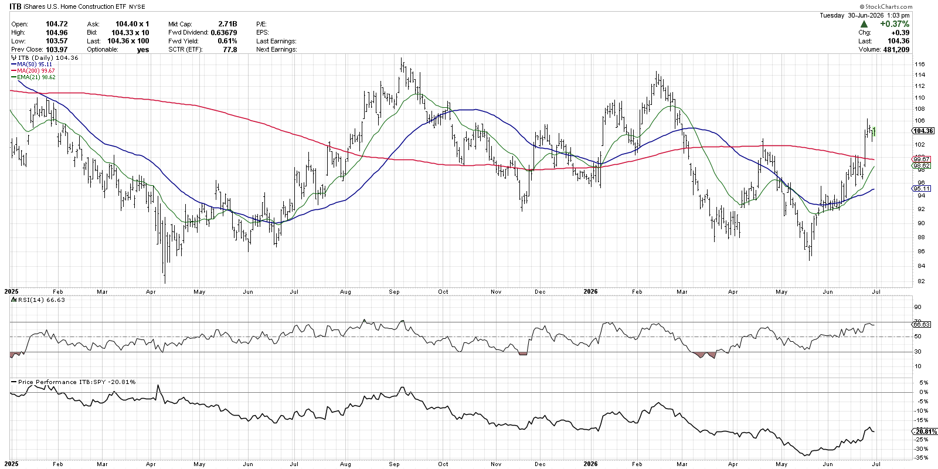Click the Next Earnings label
Image resolution: width=938 pixels, height=469 pixels.
(x=276, y=50)
